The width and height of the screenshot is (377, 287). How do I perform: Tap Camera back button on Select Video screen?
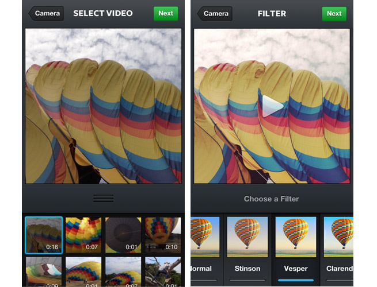coord(46,13)
